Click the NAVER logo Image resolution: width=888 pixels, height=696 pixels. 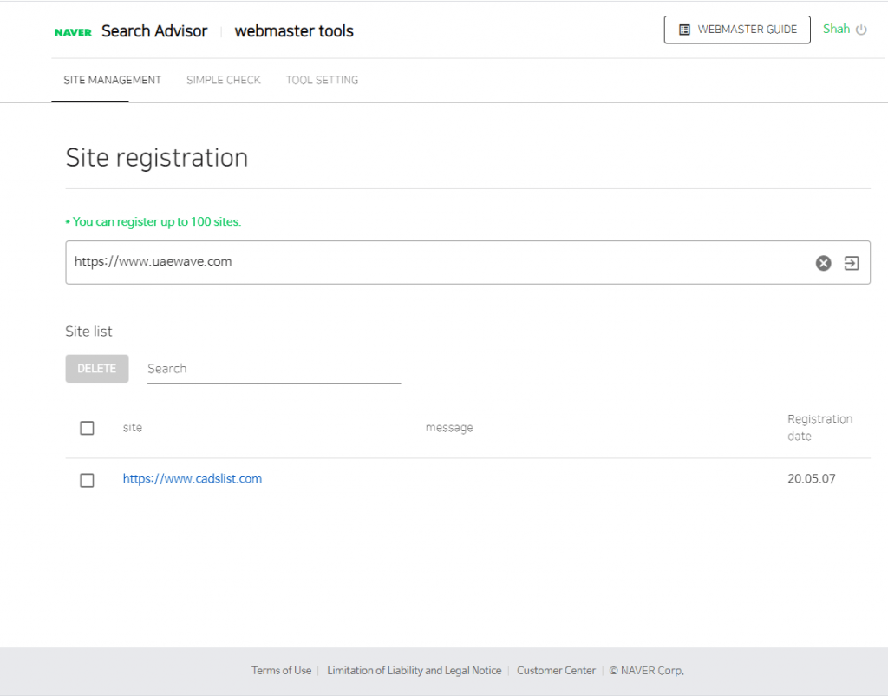pyautogui.click(x=73, y=32)
